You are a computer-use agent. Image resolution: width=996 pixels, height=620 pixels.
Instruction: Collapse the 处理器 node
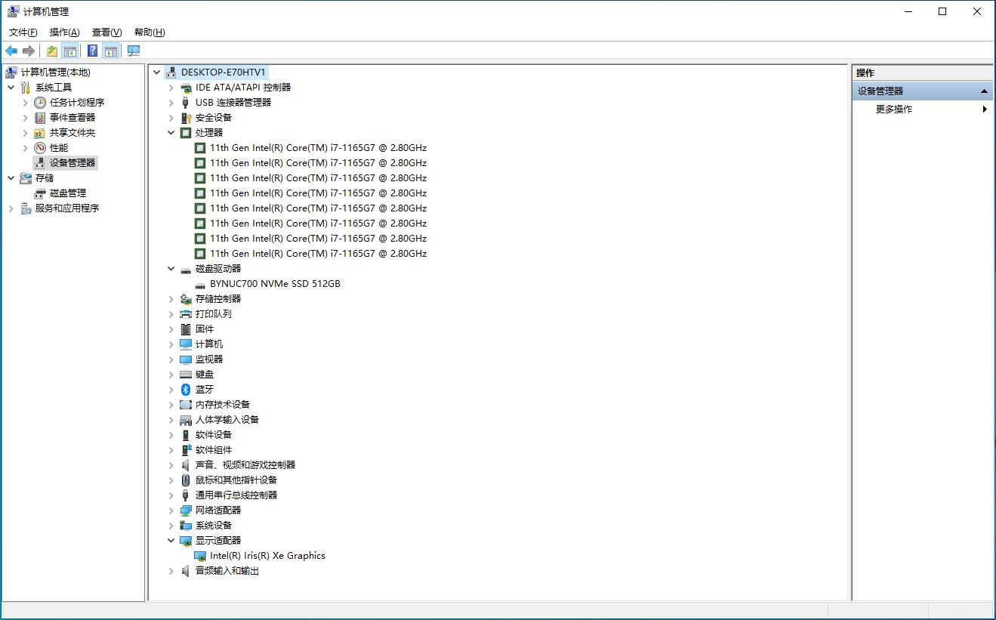click(171, 133)
